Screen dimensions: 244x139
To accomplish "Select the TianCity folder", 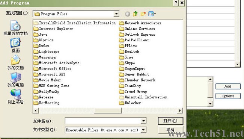I will point(130,86).
